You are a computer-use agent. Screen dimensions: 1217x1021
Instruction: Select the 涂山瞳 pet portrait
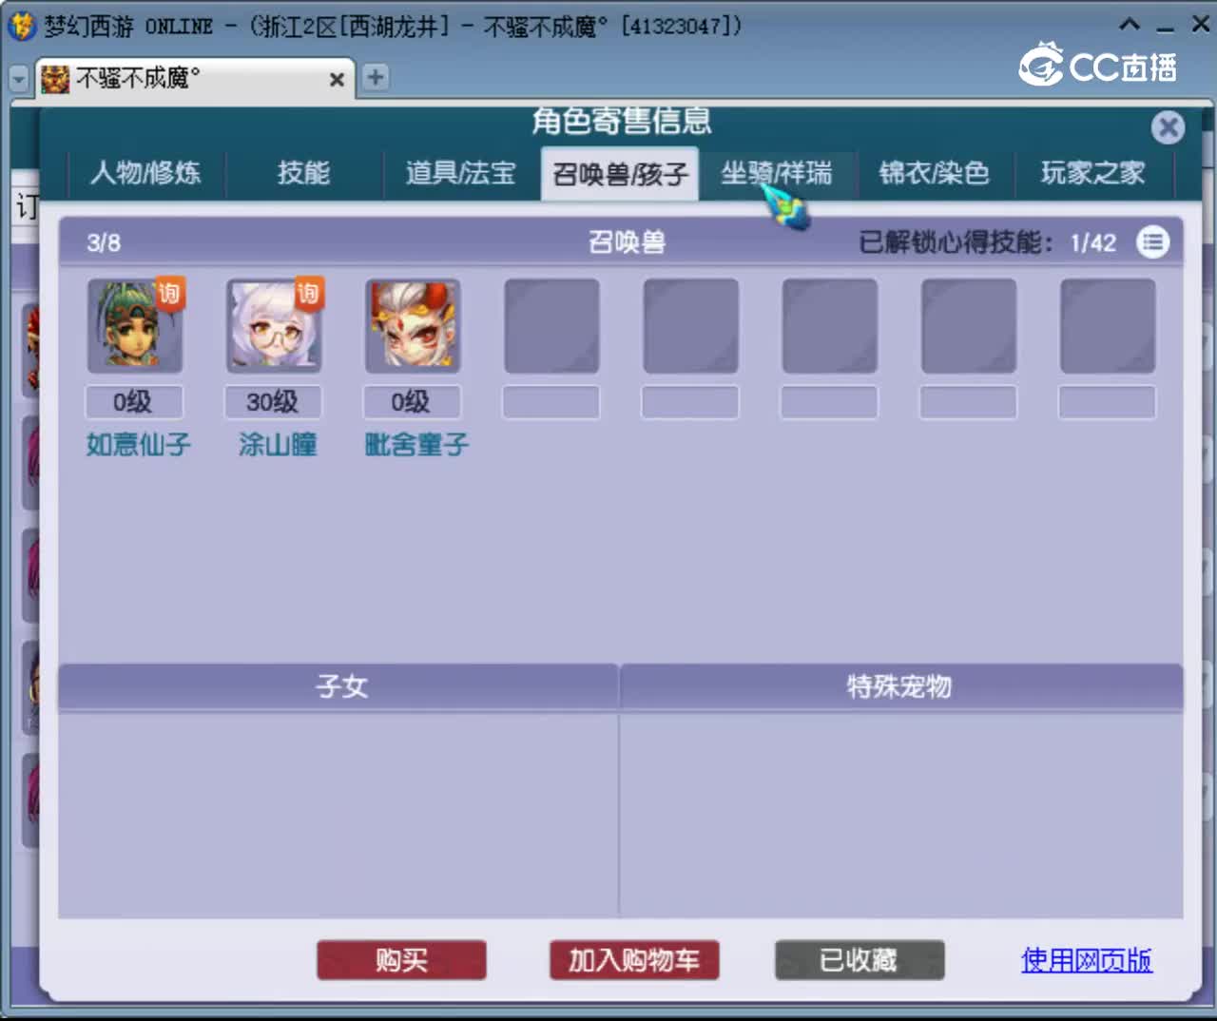tap(274, 326)
